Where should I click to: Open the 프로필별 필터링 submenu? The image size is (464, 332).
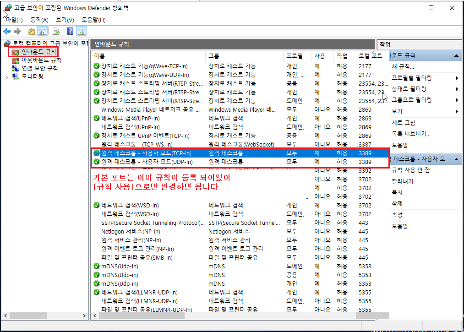click(425, 78)
